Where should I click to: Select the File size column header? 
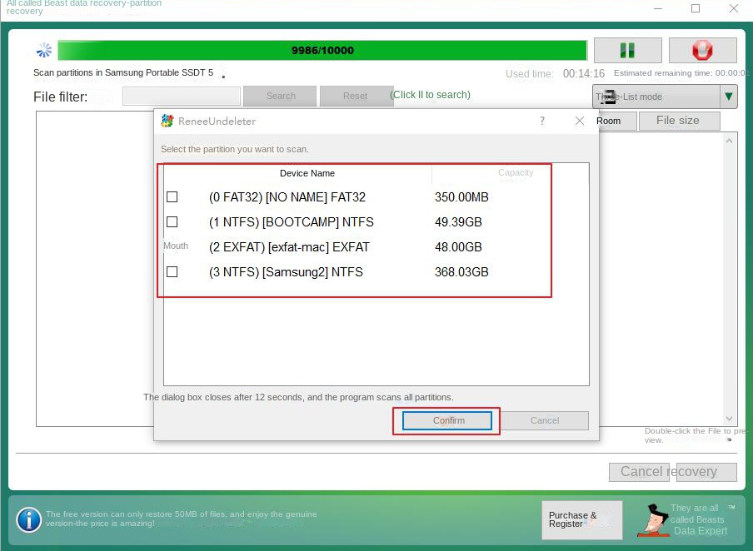point(679,121)
